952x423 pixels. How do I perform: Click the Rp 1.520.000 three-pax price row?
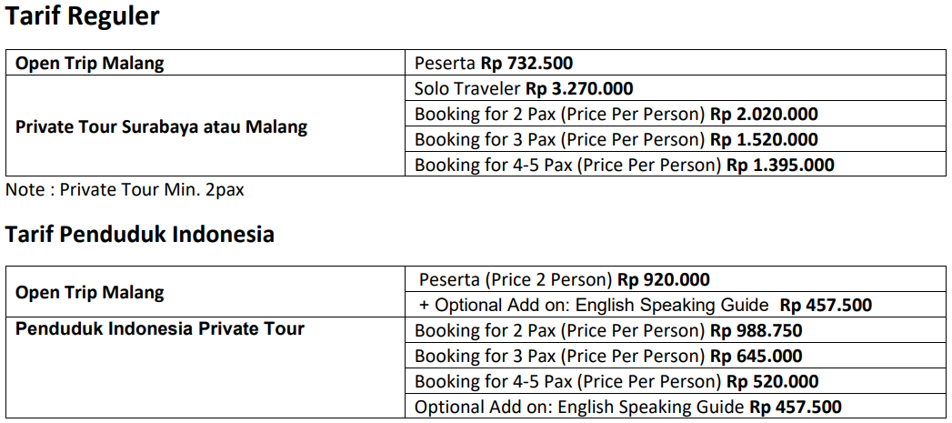click(x=676, y=139)
